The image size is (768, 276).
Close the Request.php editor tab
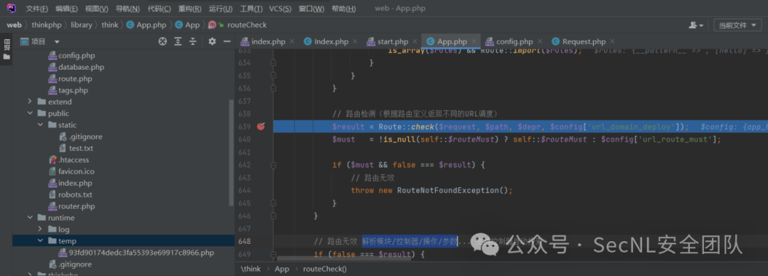pyautogui.click(x=612, y=42)
